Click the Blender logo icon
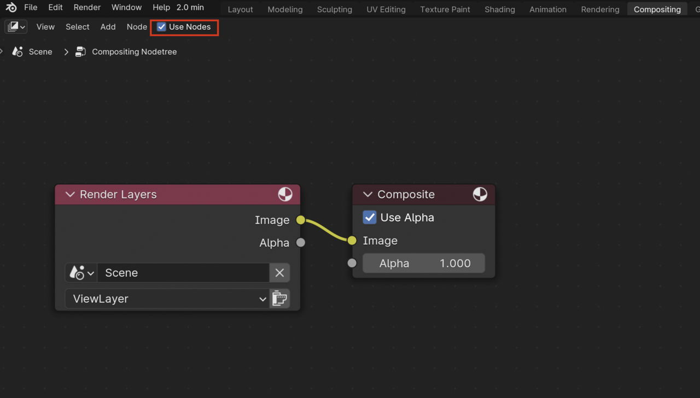 [11, 7]
